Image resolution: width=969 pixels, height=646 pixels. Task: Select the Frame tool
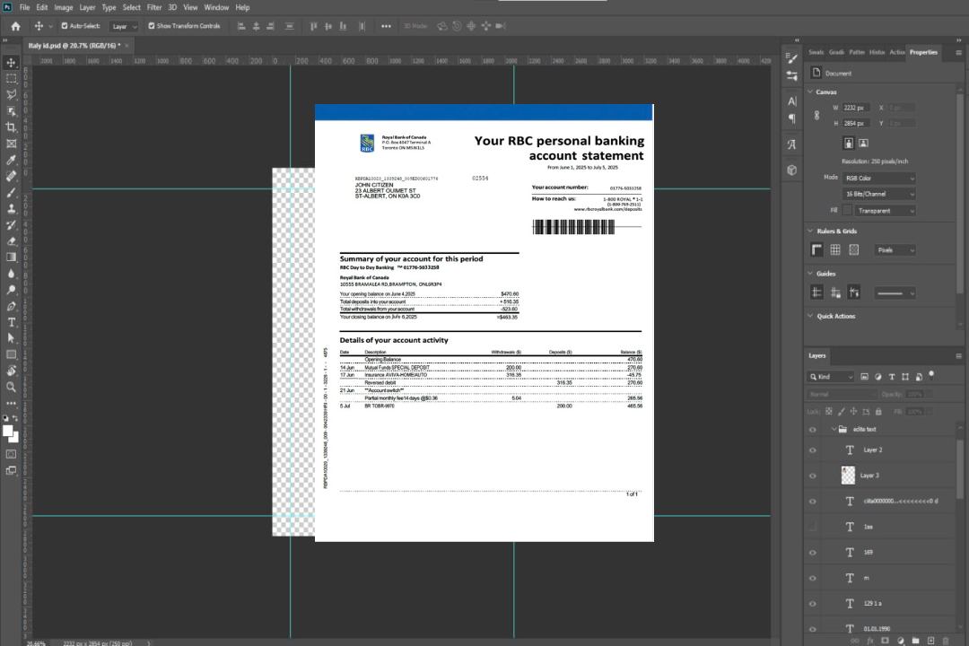[11, 144]
